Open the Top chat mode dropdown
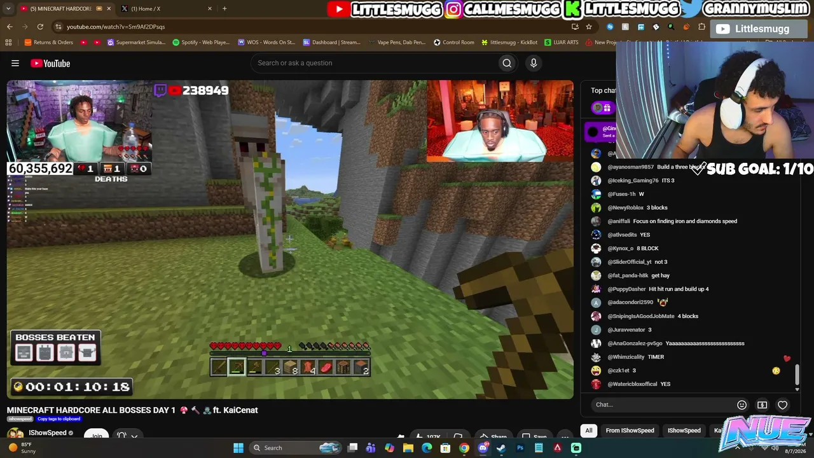 point(603,90)
